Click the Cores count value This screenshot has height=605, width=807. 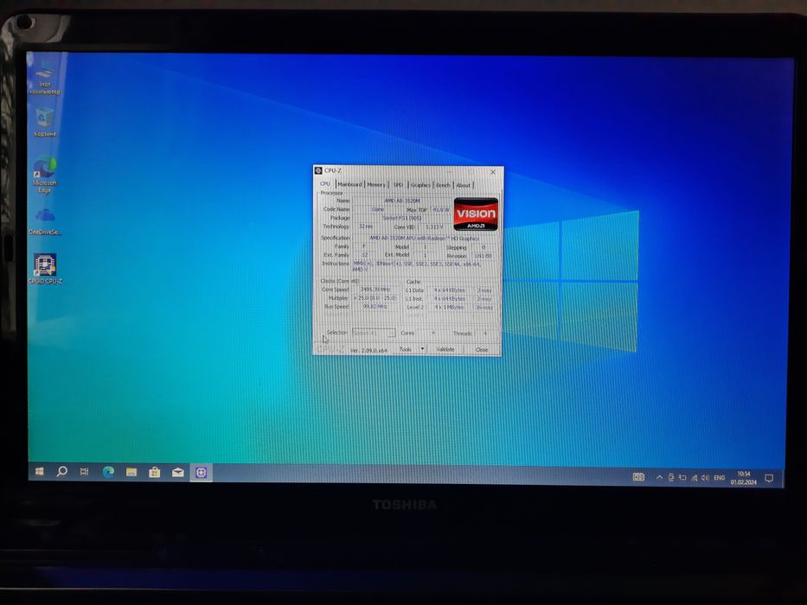point(433,333)
